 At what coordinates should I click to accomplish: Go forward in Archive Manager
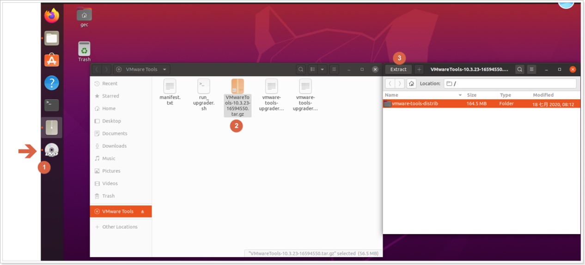click(x=400, y=84)
